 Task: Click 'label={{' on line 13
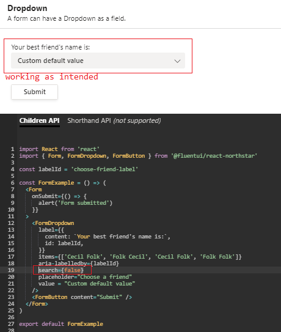click(x=51, y=230)
